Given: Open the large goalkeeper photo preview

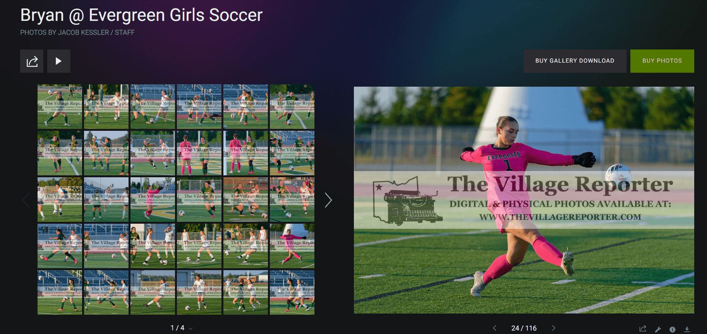Looking at the screenshot, I should point(524,200).
